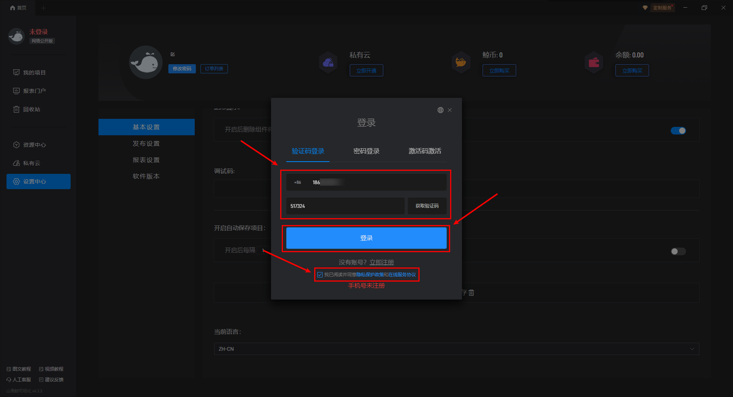Select the 基本设置 settings tab
The image size is (733, 397).
147,127
